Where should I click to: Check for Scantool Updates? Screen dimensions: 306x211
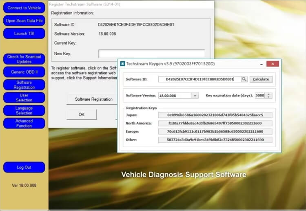tap(24, 59)
